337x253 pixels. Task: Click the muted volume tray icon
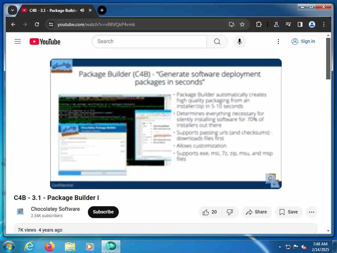pos(304,247)
